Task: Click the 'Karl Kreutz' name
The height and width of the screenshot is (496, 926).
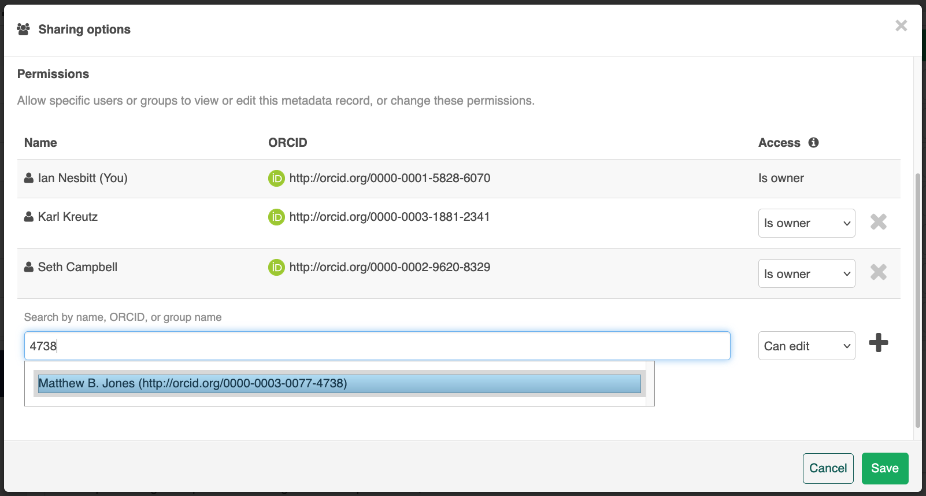Action: coord(68,217)
